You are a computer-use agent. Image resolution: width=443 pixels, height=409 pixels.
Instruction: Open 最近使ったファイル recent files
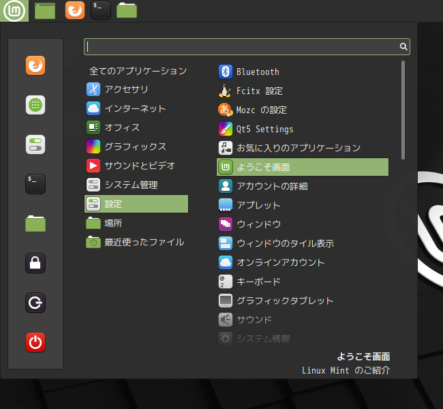click(136, 242)
